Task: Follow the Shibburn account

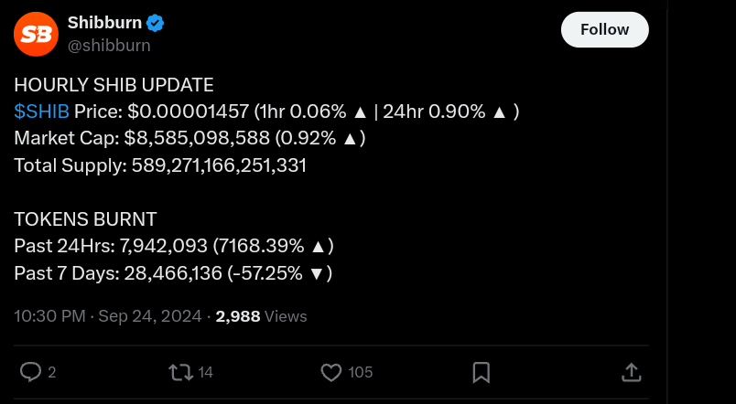Action: tap(604, 29)
